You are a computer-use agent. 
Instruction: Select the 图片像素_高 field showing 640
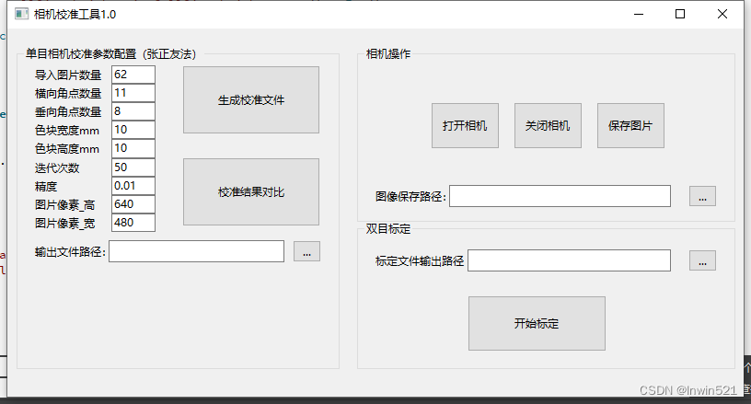pyautogui.click(x=133, y=204)
